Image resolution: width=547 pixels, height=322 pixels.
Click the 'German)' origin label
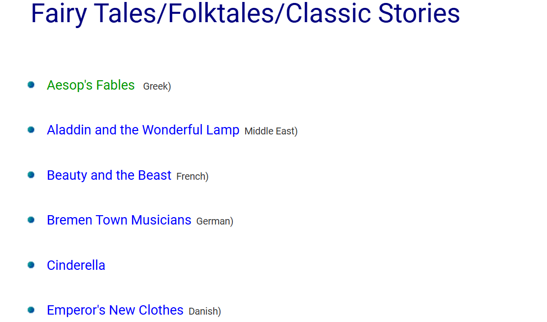pos(215,221)
